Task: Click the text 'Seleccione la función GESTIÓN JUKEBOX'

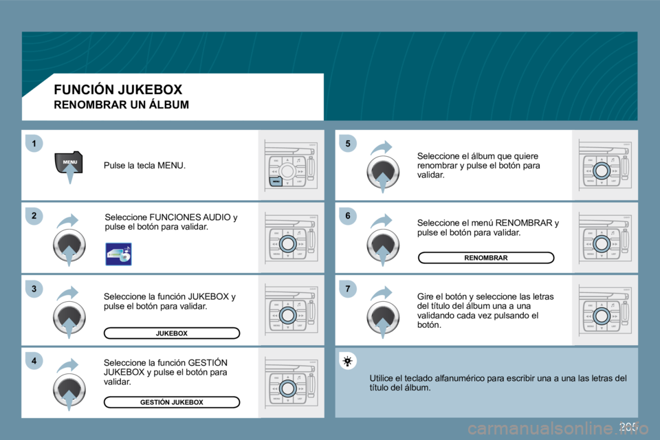Action: [166, 372]
